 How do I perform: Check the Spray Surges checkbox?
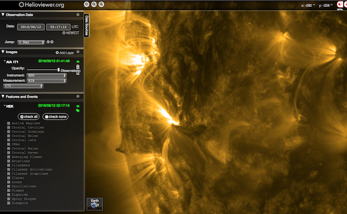coord(9,199)
